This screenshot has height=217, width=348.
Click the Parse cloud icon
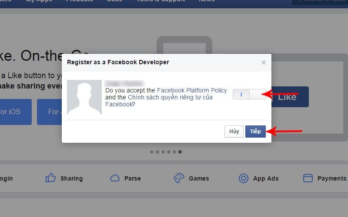click(x=115, y=178)
